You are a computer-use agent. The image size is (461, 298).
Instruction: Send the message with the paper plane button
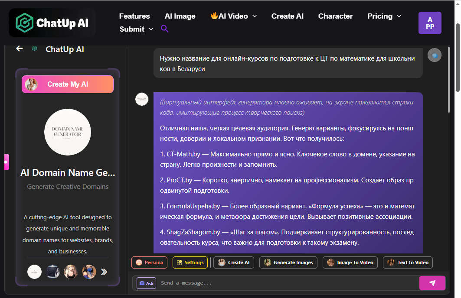432,283
